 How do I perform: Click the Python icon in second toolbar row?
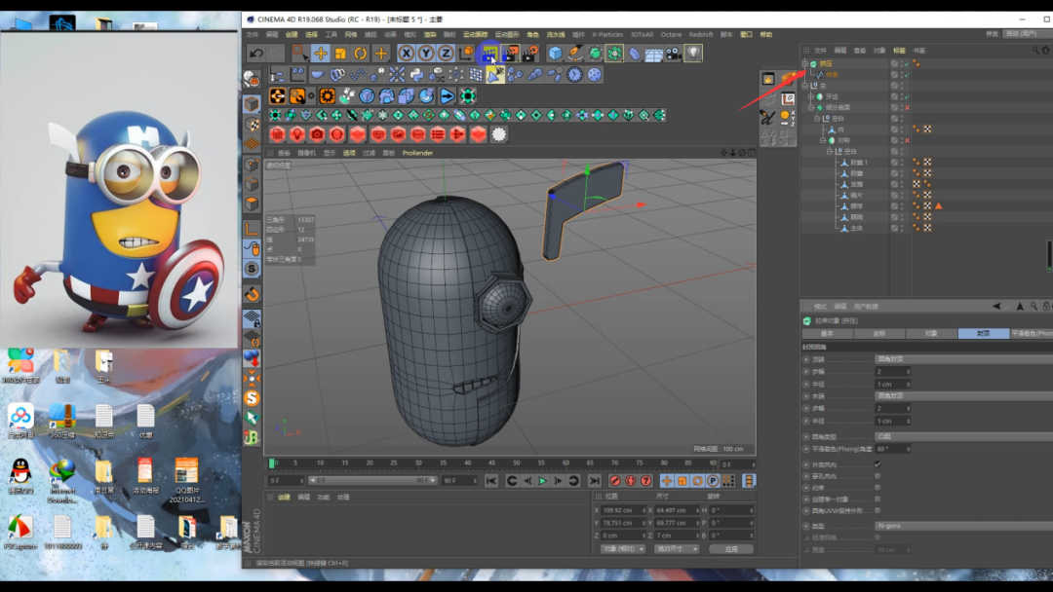point(416,74)
